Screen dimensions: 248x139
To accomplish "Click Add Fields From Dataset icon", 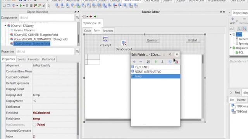I will coord(148,62).
